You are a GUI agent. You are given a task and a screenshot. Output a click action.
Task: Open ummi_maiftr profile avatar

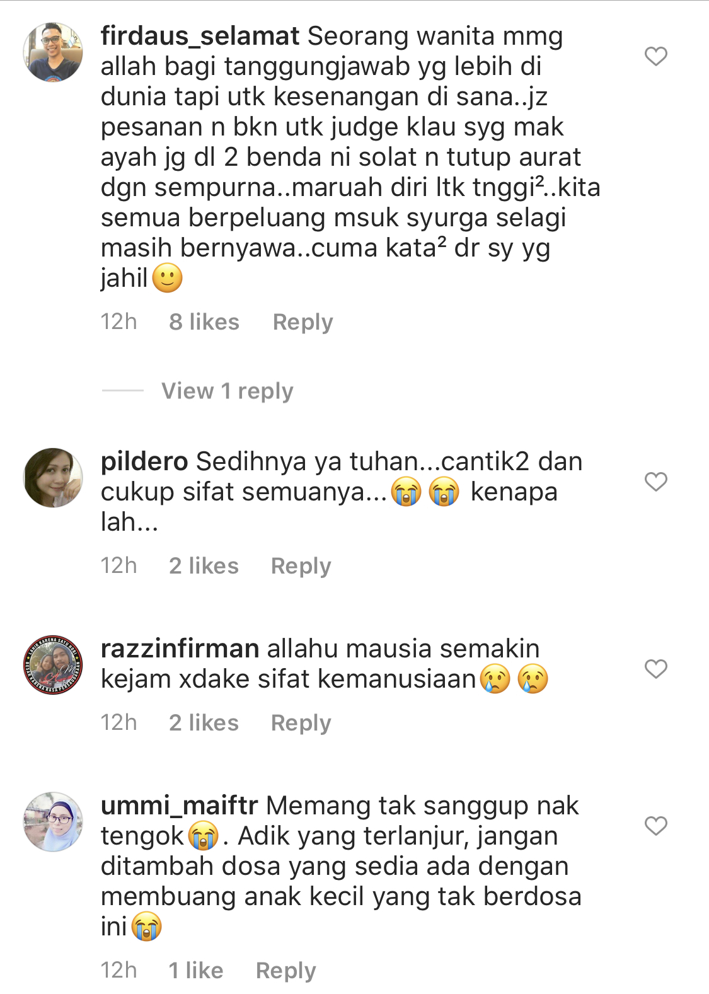[53, 822]
